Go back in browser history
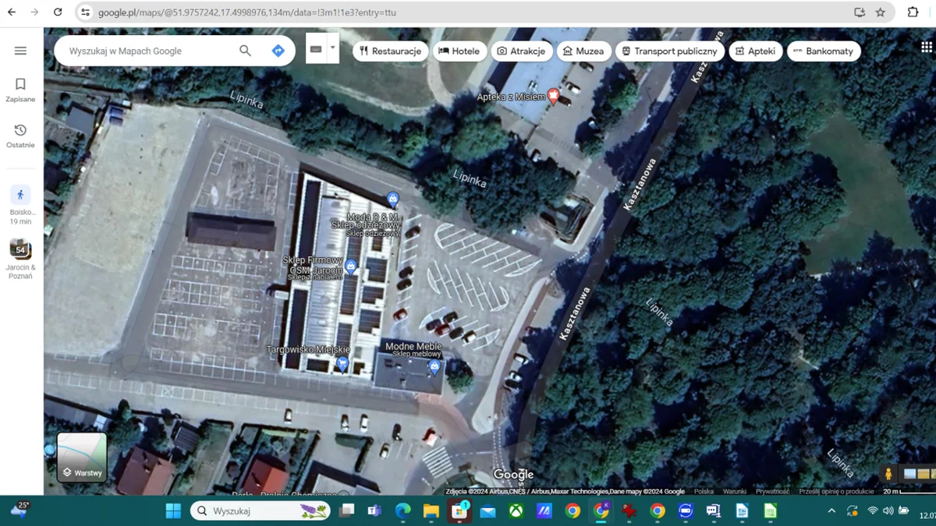The image size is (936, 526). [x=12, y=12]
